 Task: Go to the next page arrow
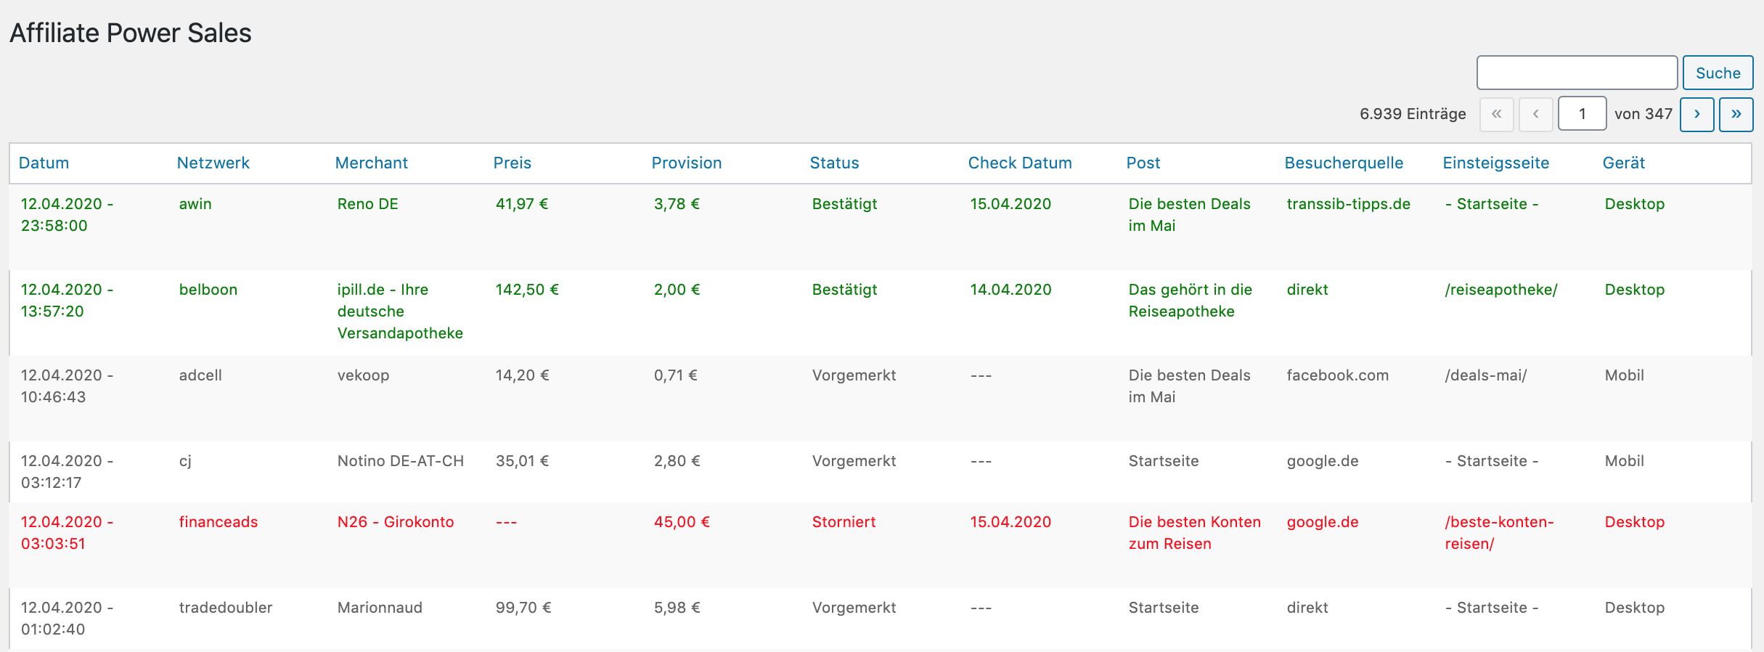coord(1697,114)
